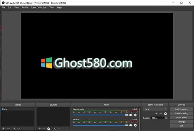Open transition properties gear icon

click(166, 113)
